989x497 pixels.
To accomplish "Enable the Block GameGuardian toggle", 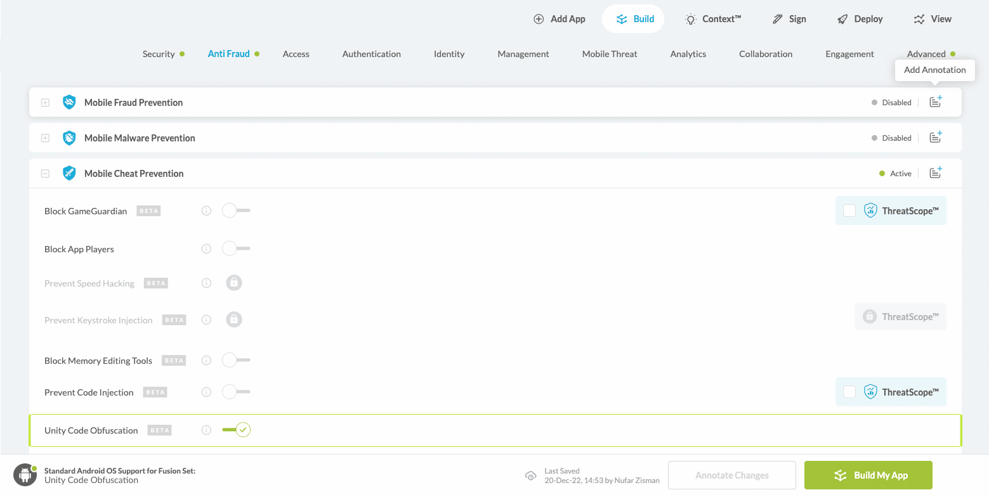I will tap(235, 211).
